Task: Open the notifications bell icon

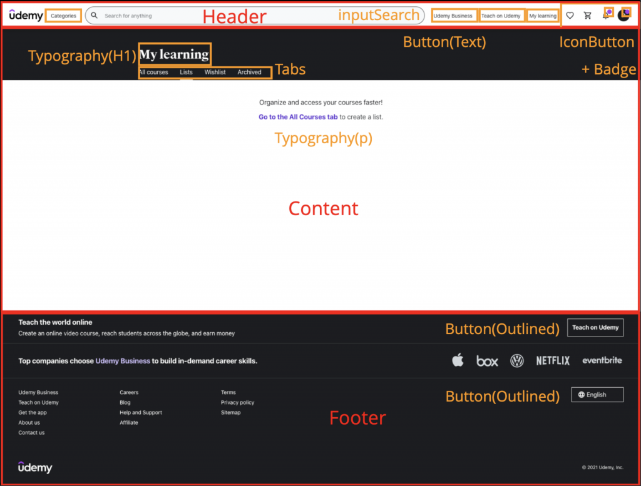Action: [x=606, y=15]
